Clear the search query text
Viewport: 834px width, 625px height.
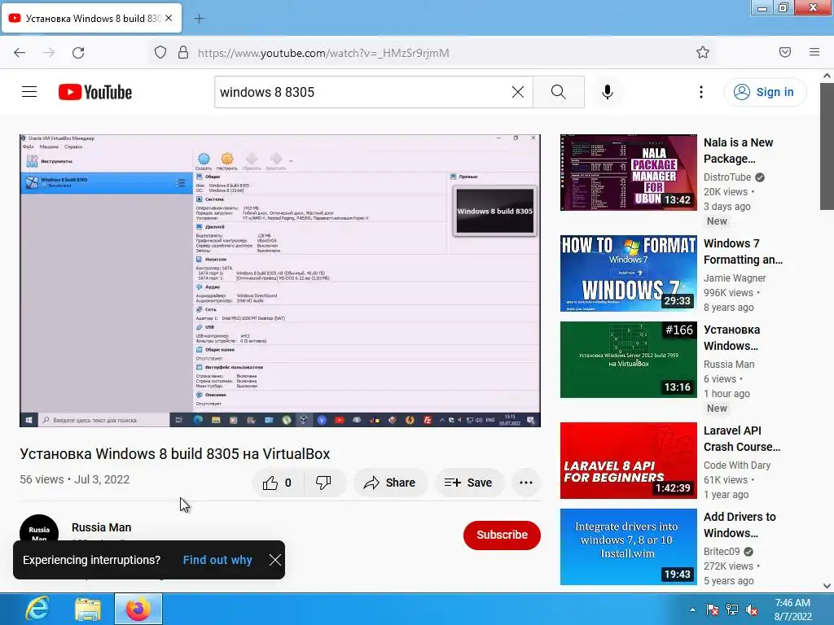[517, 92]
